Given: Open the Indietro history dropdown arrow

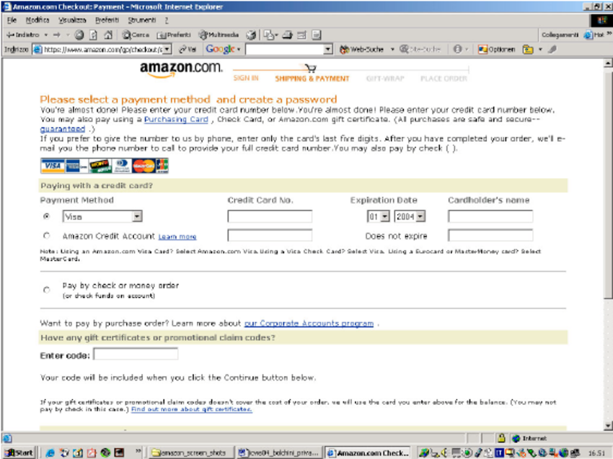Looking at the screenshot, I should coord(45,35).
